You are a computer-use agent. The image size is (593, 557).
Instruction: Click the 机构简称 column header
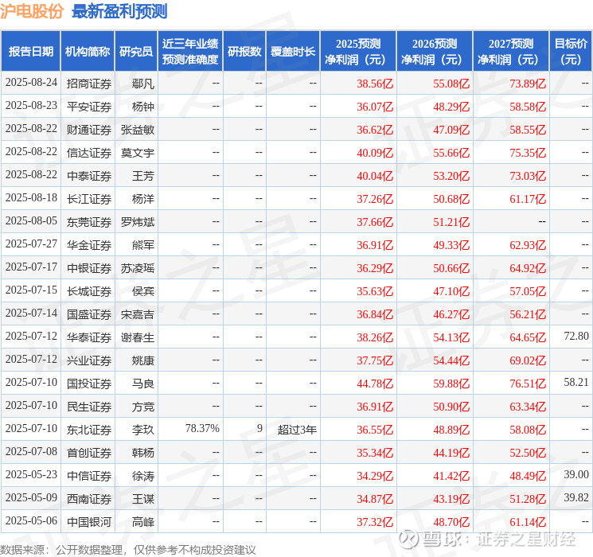pos(88,52)
